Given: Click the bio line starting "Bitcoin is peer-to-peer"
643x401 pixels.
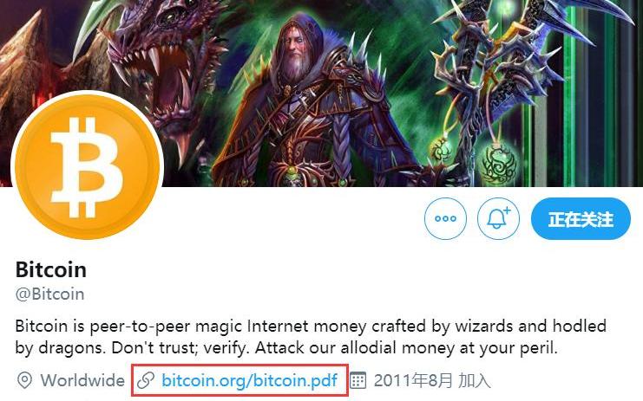Looking at the screenshot, I should click(311, 327).
